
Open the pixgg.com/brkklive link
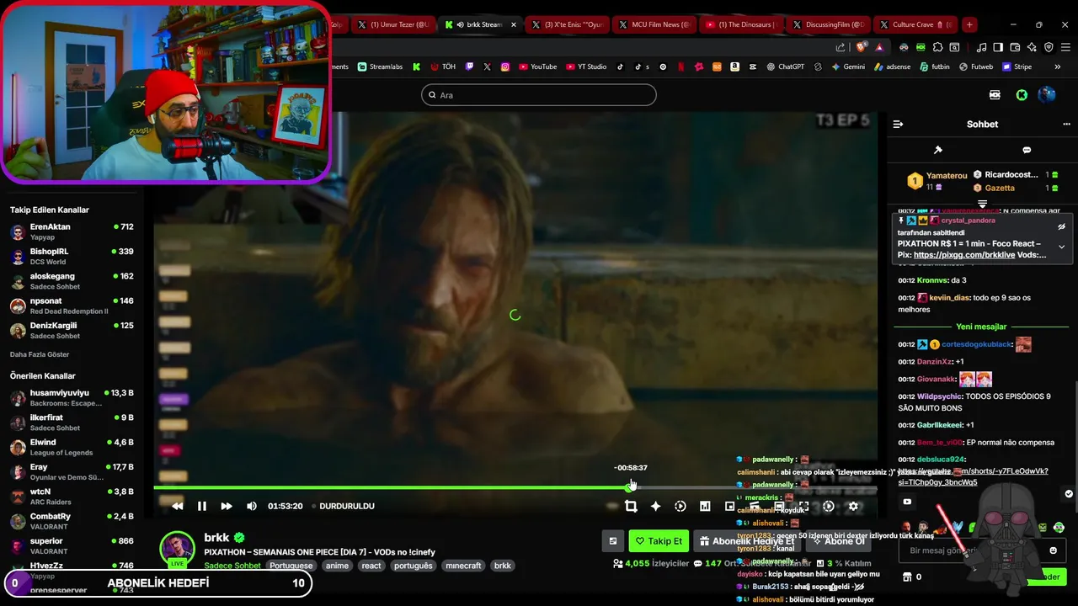963,255
